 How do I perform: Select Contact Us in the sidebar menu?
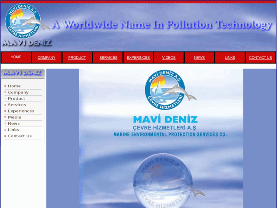pos(20,136)
